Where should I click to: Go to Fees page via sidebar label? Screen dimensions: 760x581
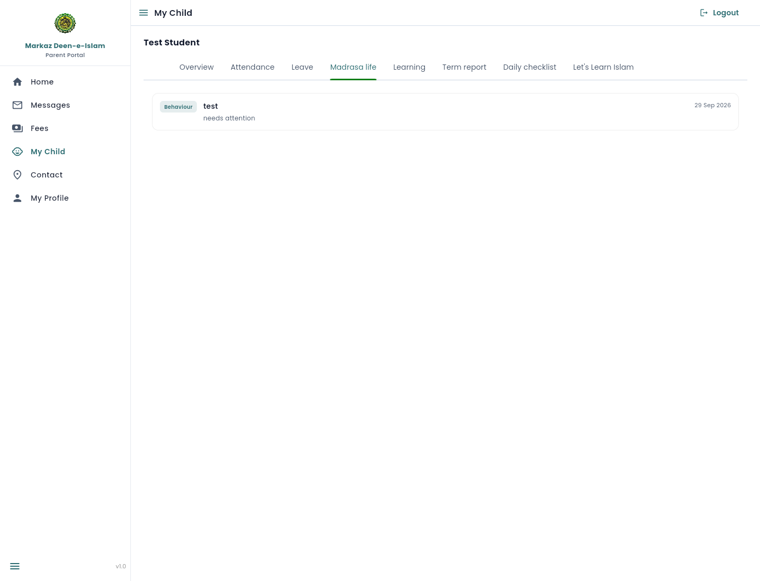pos(40,128)
